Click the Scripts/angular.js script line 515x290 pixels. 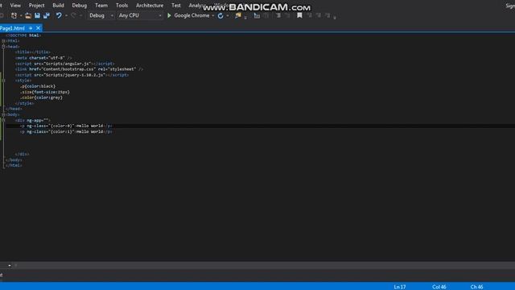coord(64,64)
